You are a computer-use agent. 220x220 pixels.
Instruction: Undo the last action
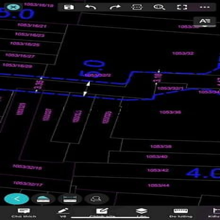[90, 7]
